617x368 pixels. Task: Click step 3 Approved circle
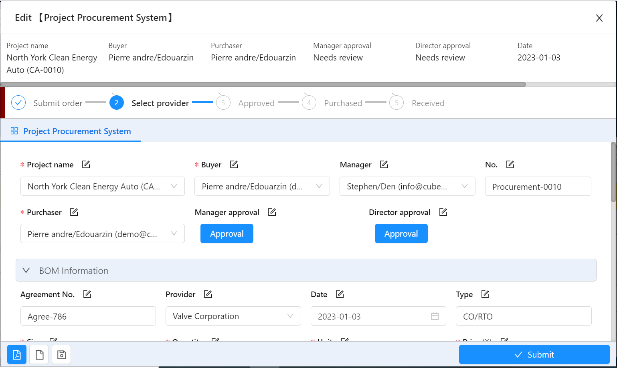click(223, 103)
